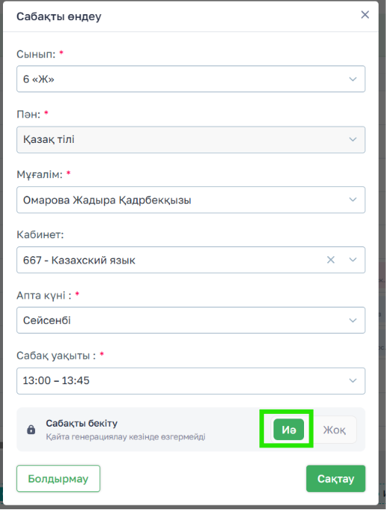The height and width of the screenshot is (510, 386).
Task: Open the 13:00 – 13:45 time dropdown
Action: click(x=191, y=380)
